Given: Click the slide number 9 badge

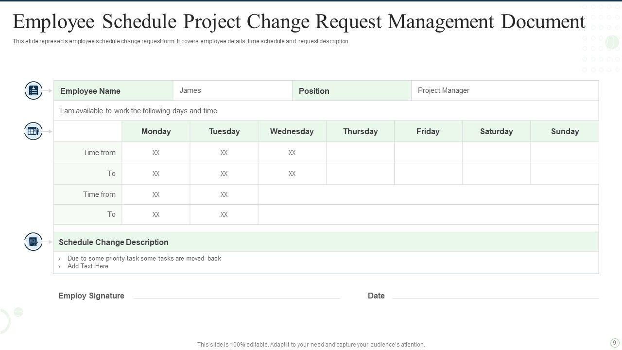Looking at the screenshot, I should (614, 343).
